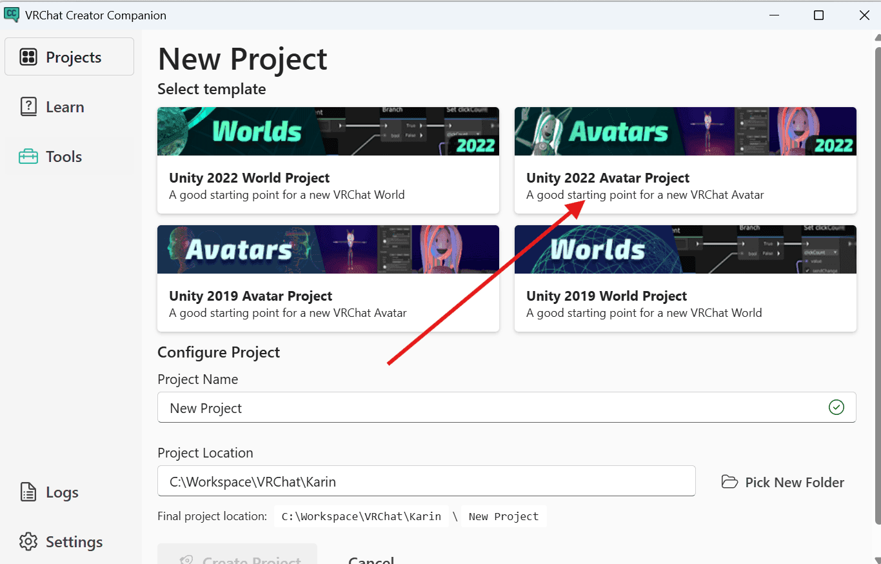Click the Cancel button
The width and height of the screenshot is (881, 564).
[371, 559]
